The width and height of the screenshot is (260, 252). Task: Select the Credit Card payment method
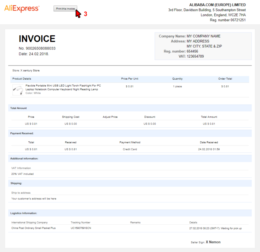[x=130, y=149]
